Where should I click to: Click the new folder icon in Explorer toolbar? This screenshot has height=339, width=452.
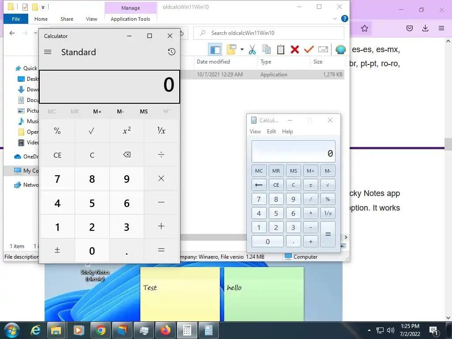pos(231,49)
